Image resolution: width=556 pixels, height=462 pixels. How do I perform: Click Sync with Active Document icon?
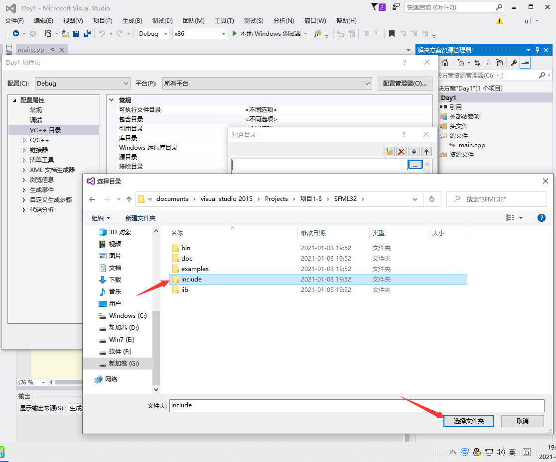[477, 63]
